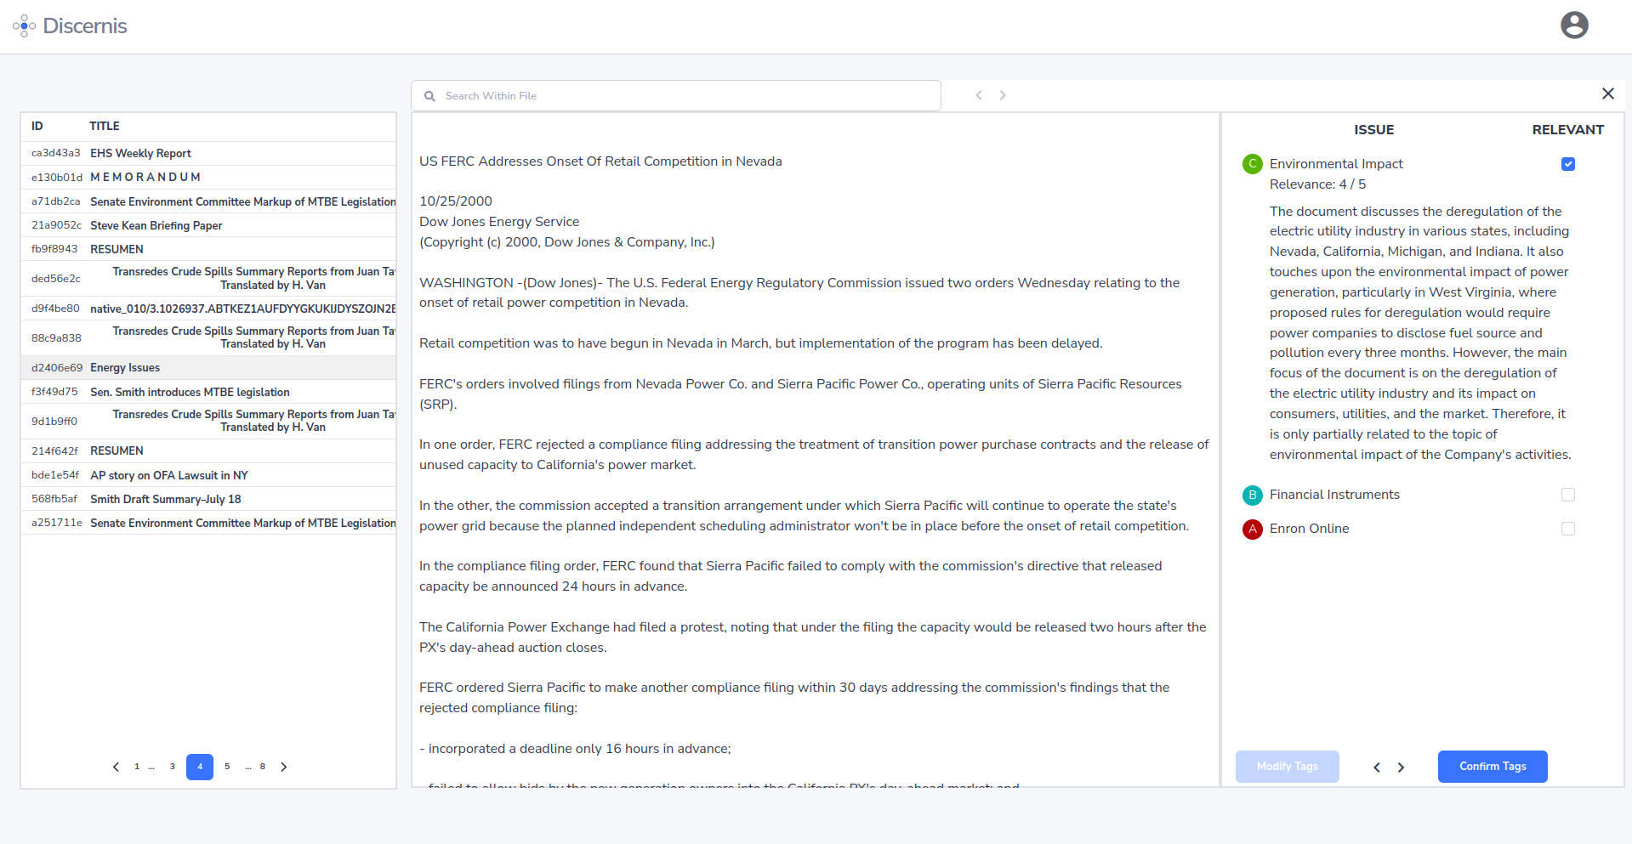Go to next search match arrow
The width and height of the screenshot is (1632, 844).
pyautogui.click(x=1003, y=95)
